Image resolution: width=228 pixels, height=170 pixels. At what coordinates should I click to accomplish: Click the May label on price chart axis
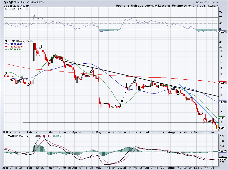(x=99, y=132)
